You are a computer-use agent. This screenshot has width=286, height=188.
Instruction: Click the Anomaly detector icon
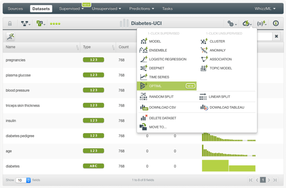[204, 50]
